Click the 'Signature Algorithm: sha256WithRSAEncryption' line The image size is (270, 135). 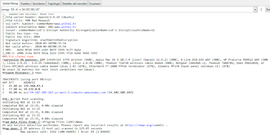[40, 40]
